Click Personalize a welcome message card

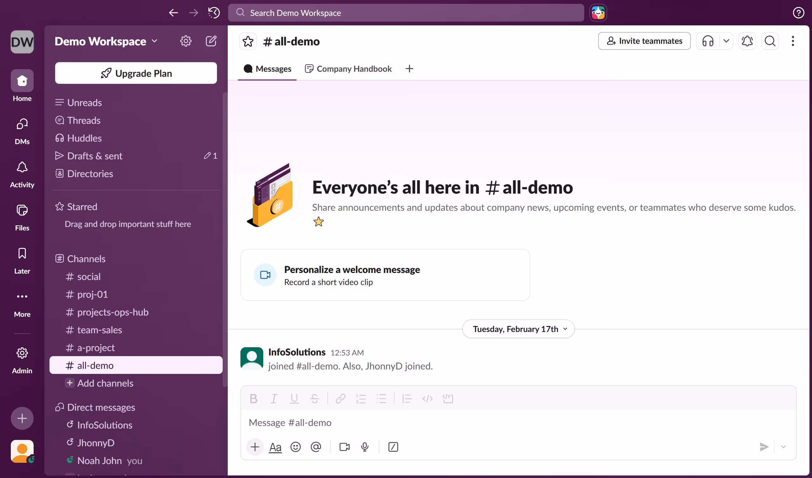click(385, 275)
